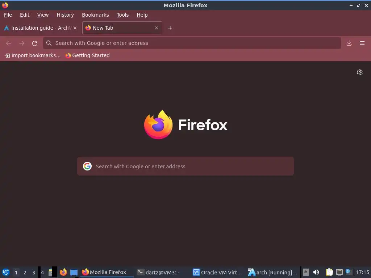Click the magnifier icon in address bar

pyautogui.click(x=49, y=43)
